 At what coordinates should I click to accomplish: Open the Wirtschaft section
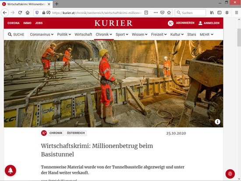click(x=83, y=35)
